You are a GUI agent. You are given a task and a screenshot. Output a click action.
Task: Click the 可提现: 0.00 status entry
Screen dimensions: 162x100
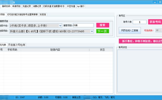click(x=61, y=97)
